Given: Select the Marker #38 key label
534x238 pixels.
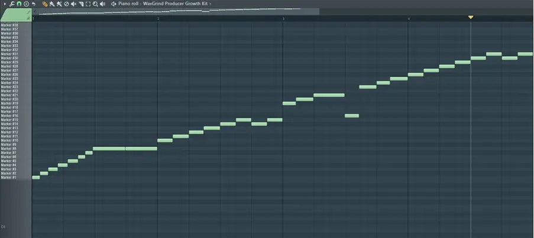Looking at the screenshot, I should (x=9, y=25).
